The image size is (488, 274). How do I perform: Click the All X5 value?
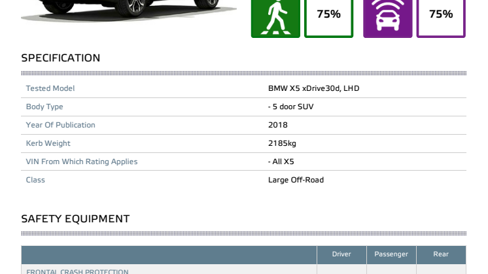click(281, 162)
